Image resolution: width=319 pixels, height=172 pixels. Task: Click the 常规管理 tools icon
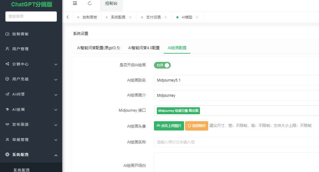coord(7,139)
